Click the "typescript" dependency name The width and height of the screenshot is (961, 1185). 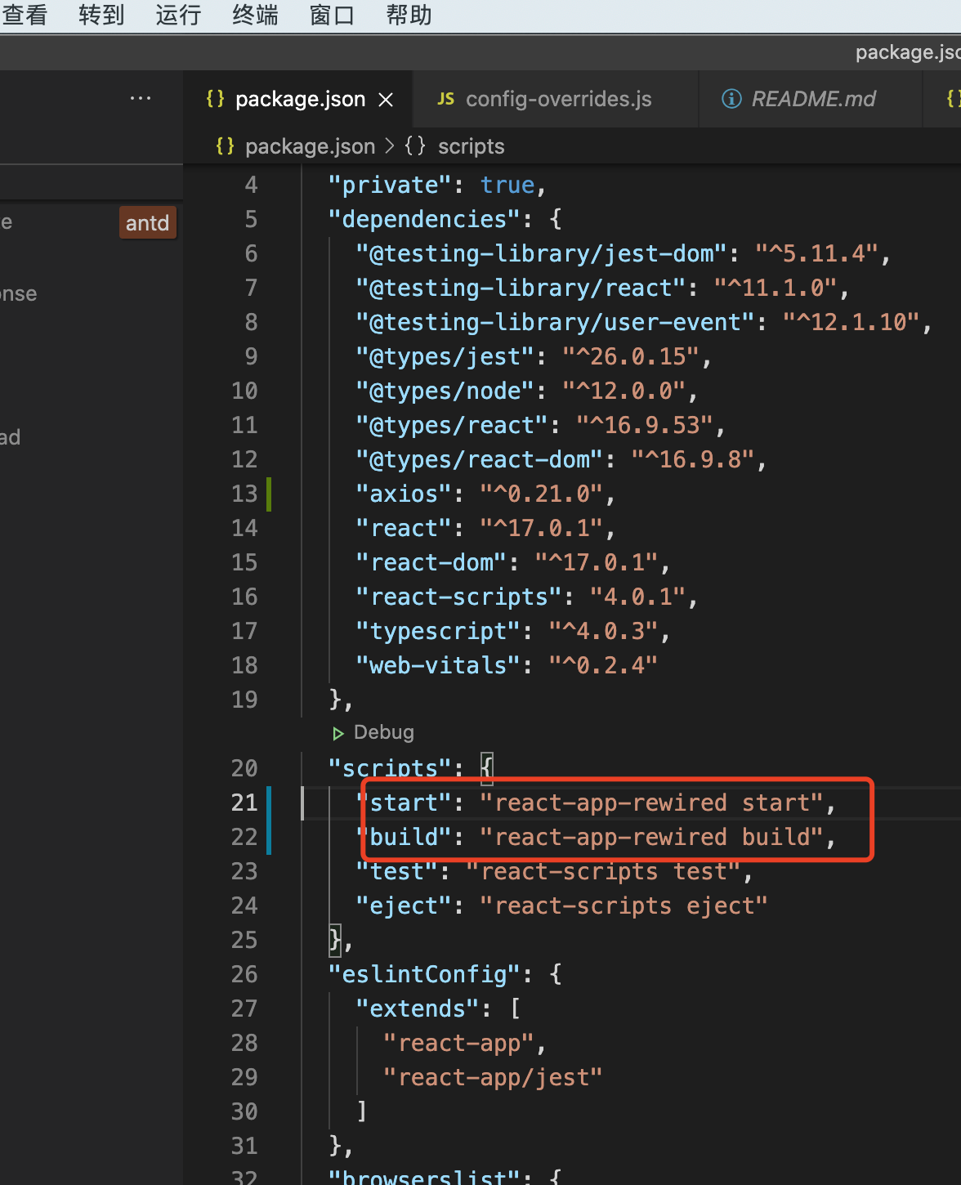pos(438,632)
